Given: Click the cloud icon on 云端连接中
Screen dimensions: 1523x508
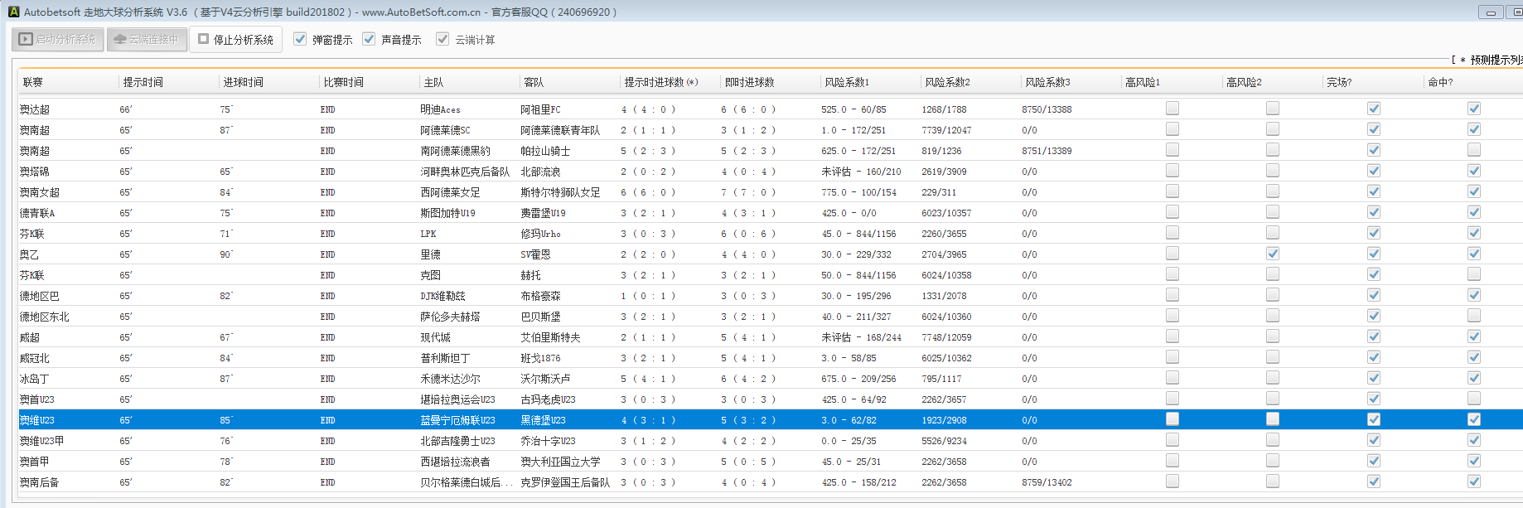Looking at the screenshot, I should 120,40.
